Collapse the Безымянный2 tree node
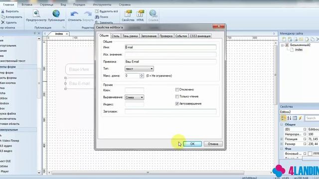Screen dimensions: 319x179 click(x=283, y=45)
